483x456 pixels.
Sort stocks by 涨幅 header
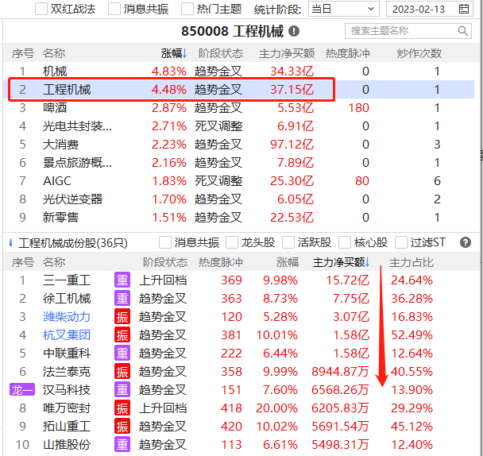coord(288,262)
